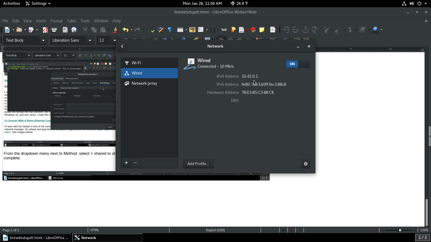Open dropdown arrow next to Save icon
The image size is (431, 242).
click(37, 30)
